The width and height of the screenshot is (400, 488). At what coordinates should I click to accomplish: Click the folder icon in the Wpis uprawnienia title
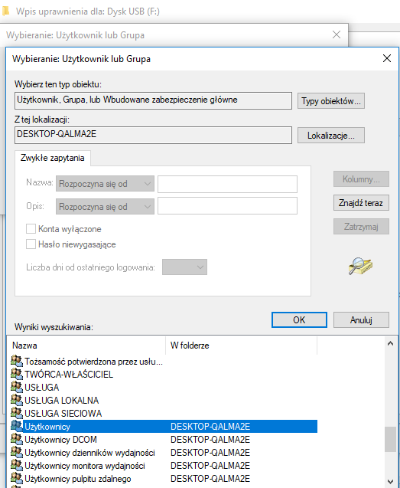5,11
